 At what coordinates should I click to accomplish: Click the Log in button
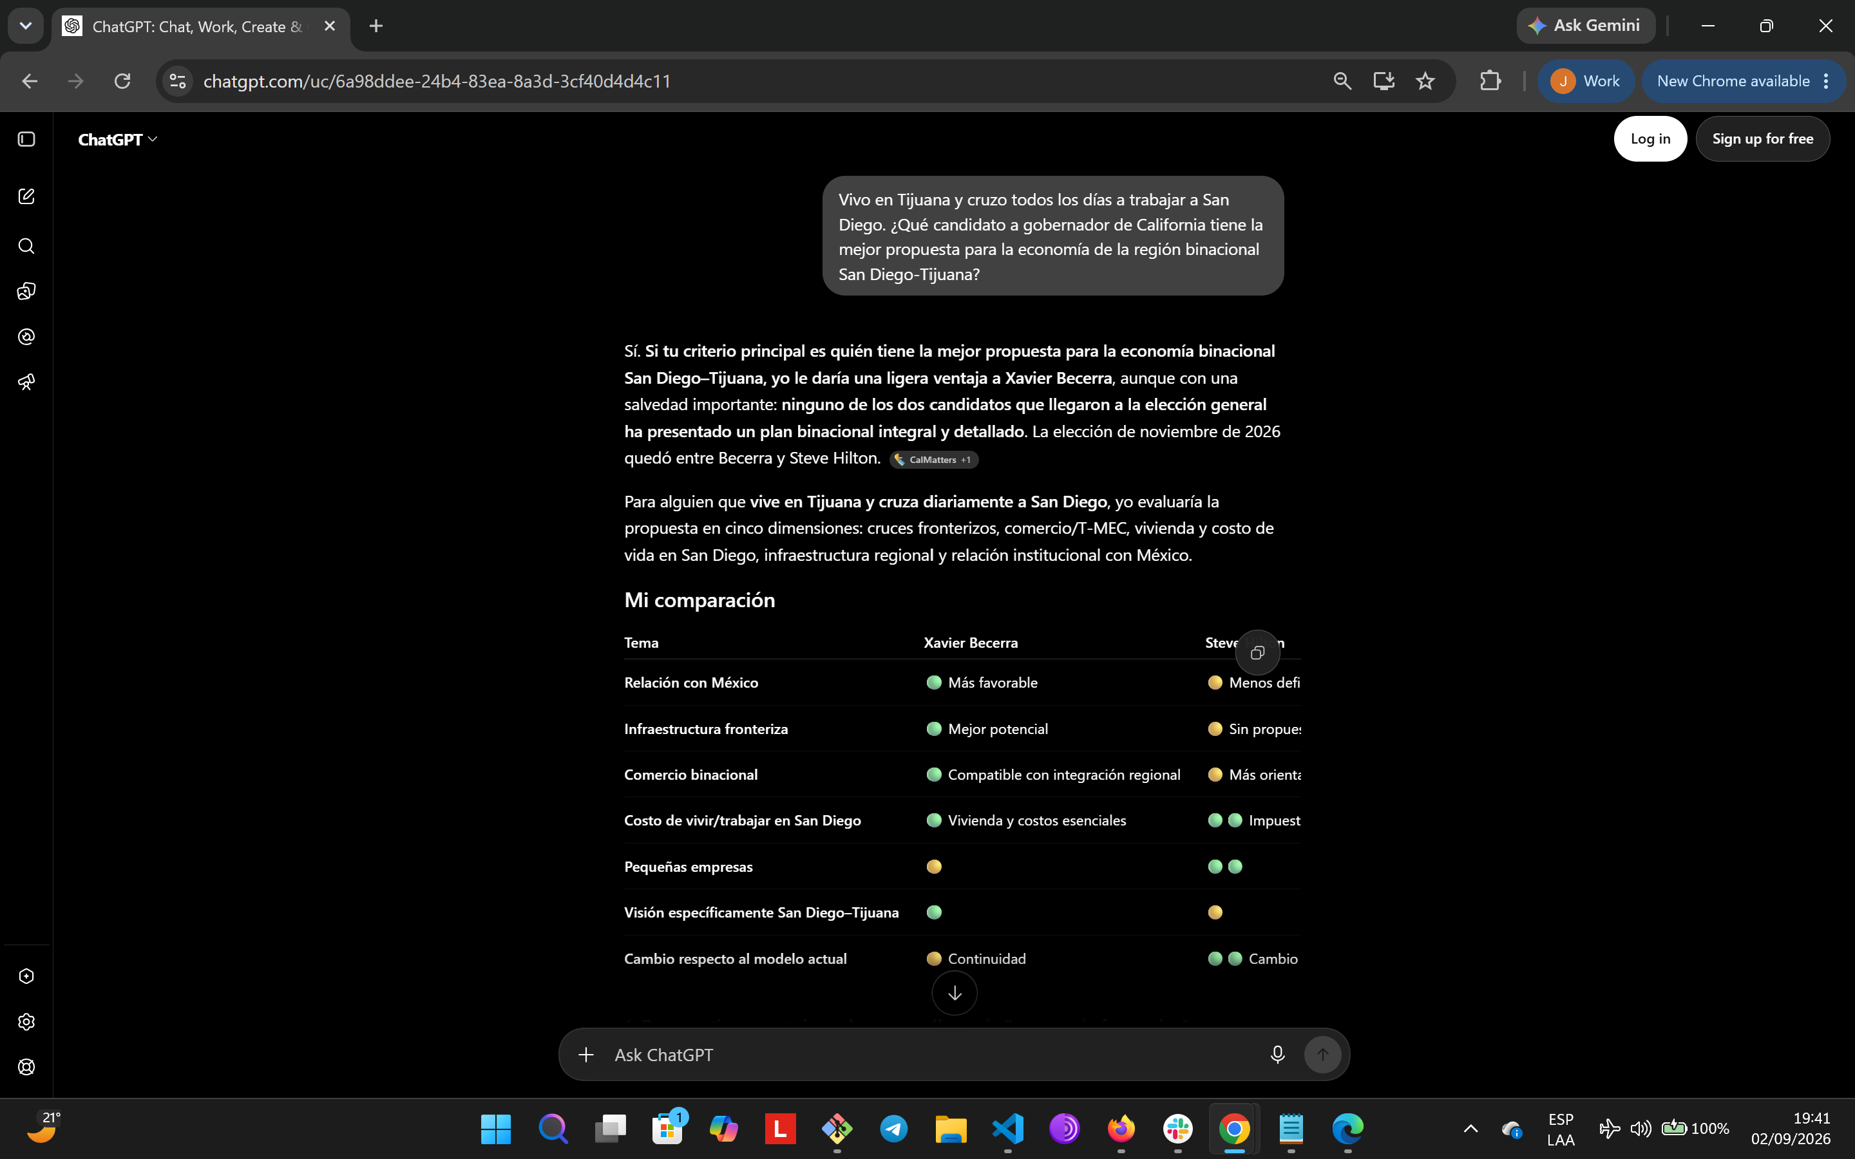click(x=1650, y=138)
